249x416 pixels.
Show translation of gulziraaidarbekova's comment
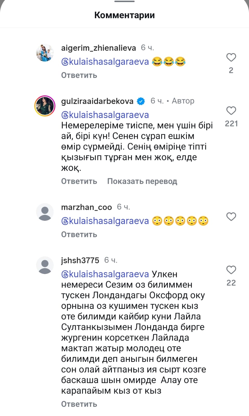tap(142, 181)
